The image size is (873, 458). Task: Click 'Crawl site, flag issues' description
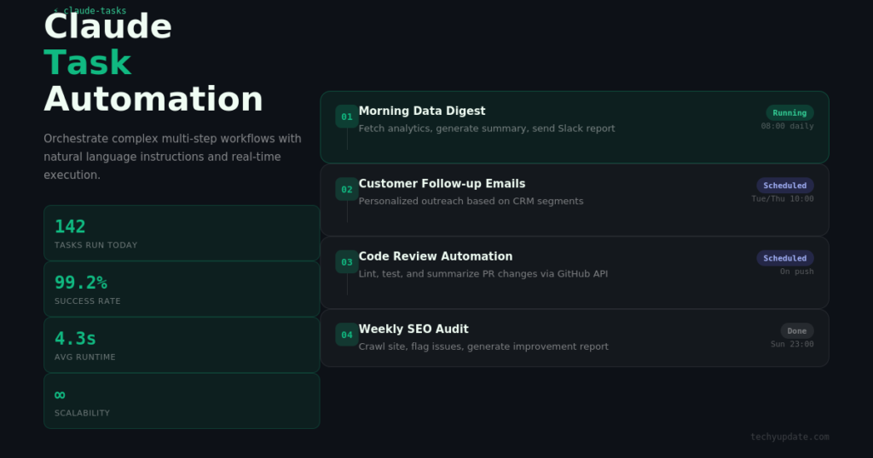tap(483, 346)
